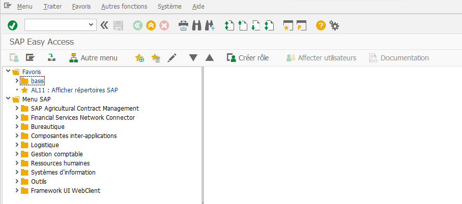Expand the Ressources humaines folder
Screen dimensions: 462x204
[x=17, y=163]
